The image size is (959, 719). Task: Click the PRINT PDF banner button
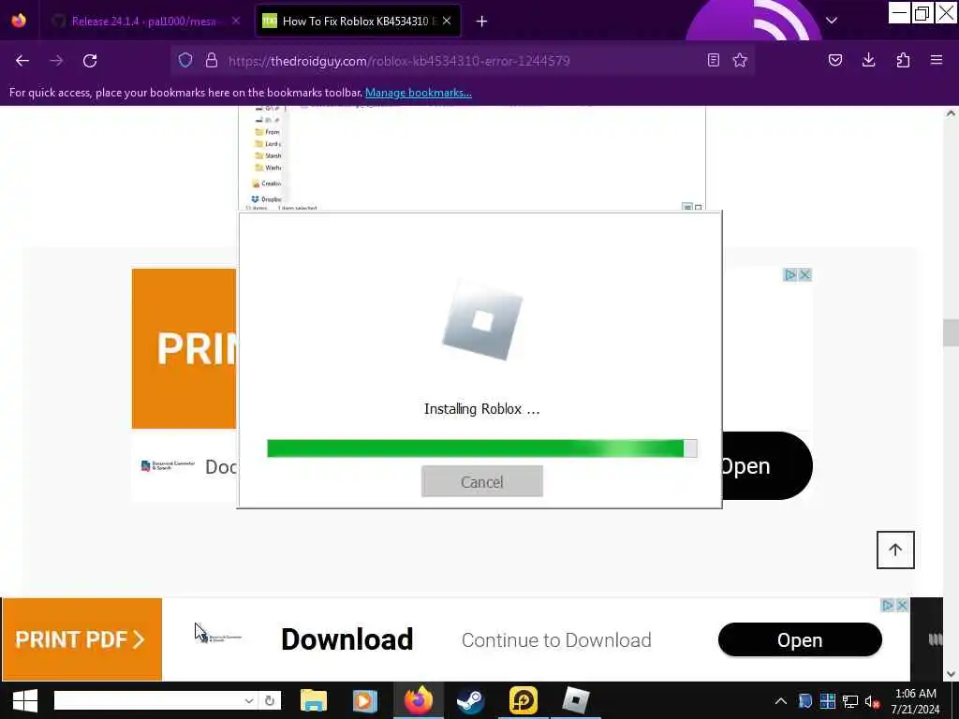pos(82,639)
